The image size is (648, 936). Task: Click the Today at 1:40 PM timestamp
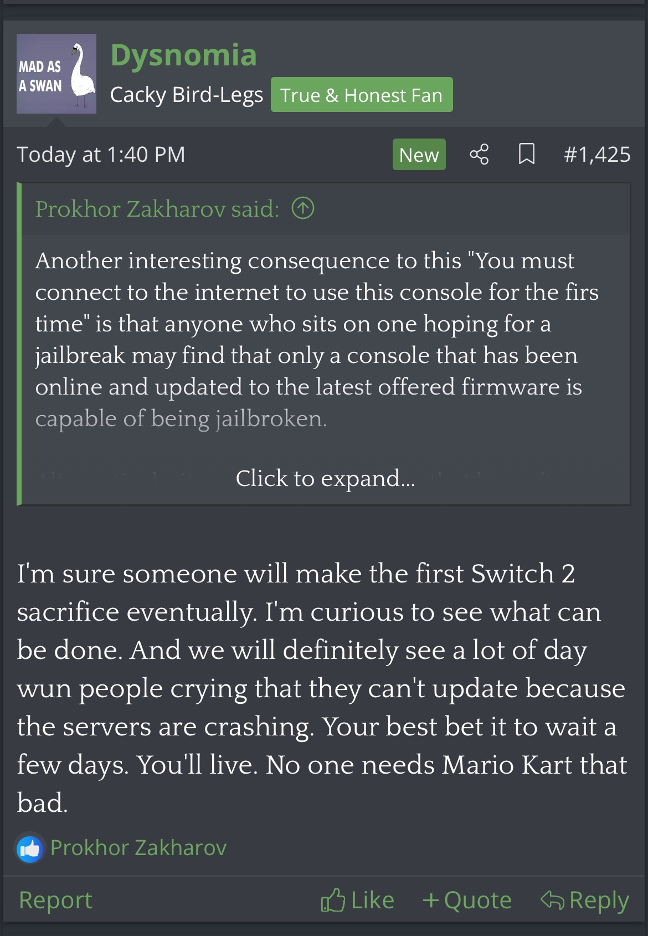[x=101, y=155]
